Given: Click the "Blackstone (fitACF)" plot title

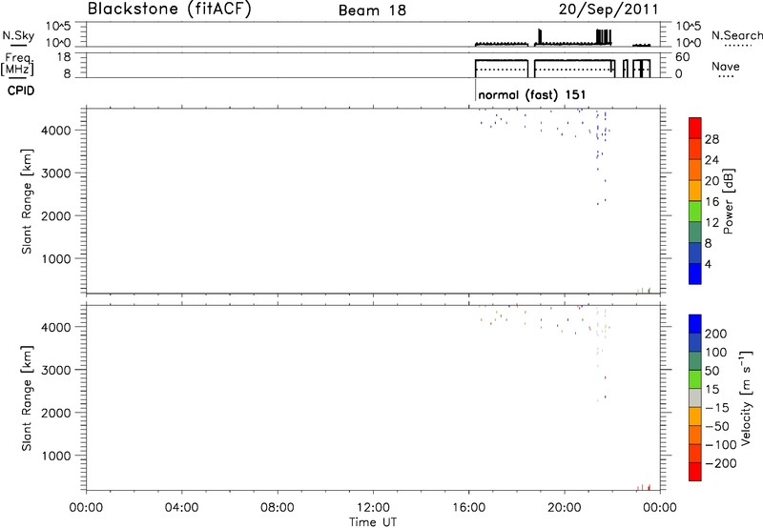Looking at the screenshot, I should point(169,9).
